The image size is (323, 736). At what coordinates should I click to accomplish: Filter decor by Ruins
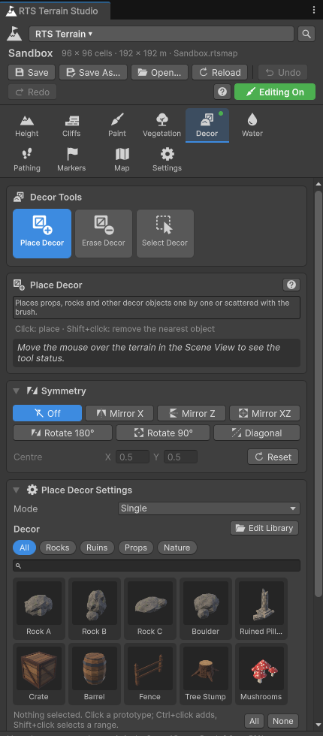click(97, 547)
